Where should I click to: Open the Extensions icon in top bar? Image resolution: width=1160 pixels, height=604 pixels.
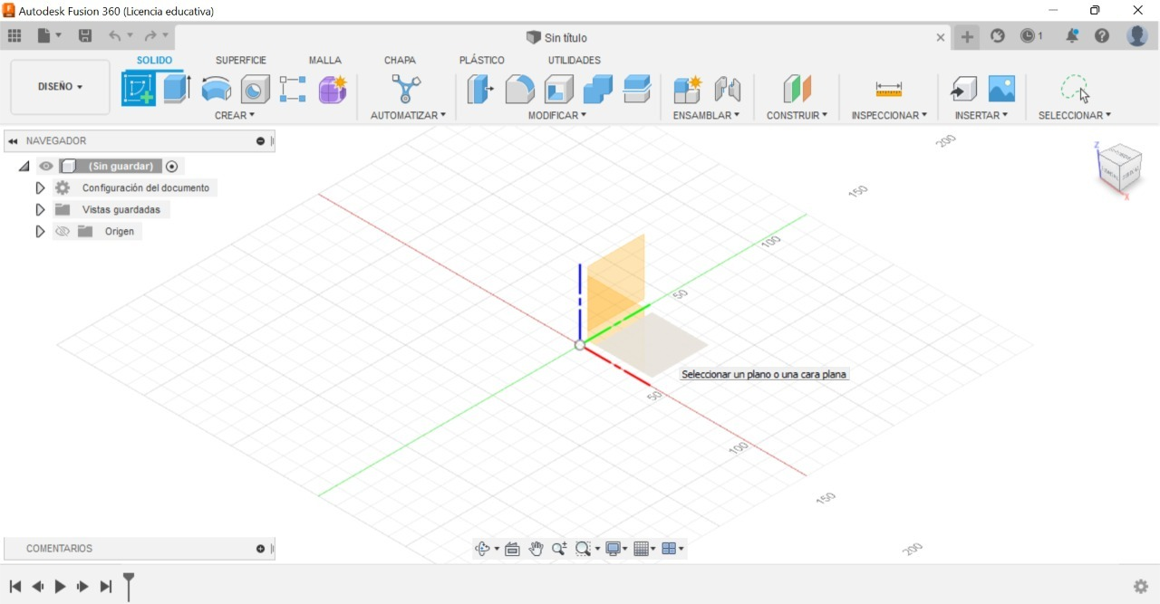click(998, 36)
